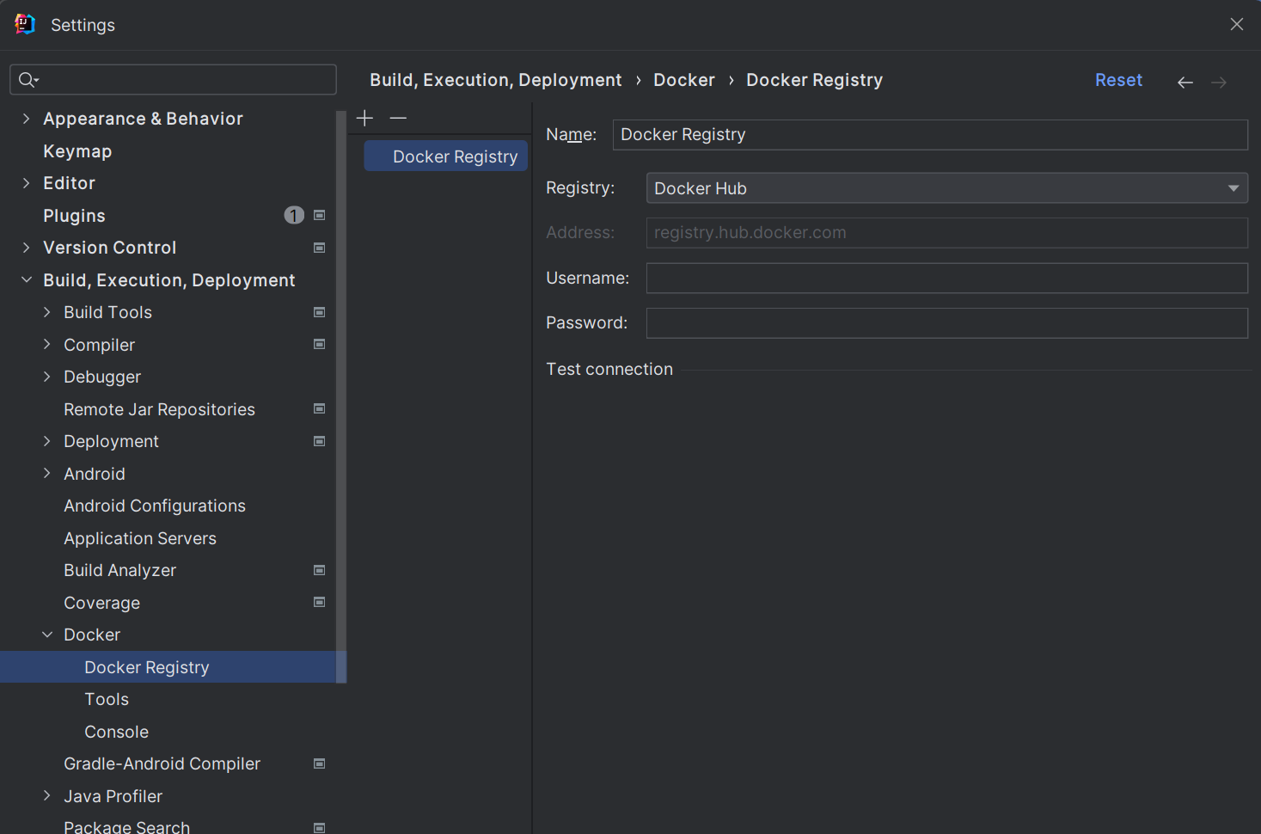Click the settings search field
Image resolution: width=1261 pixels, height=834 pixels.
click(x=173, y=80)
